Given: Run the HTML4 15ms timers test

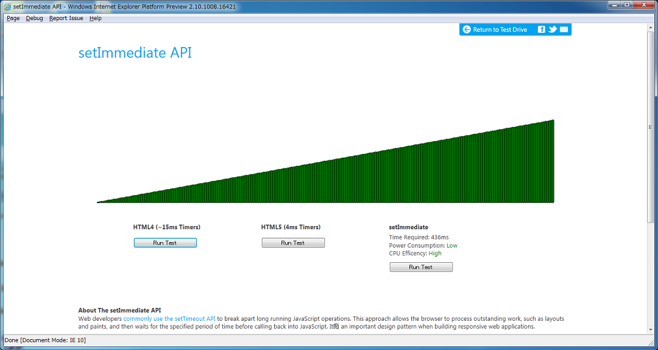Looking at the screenshot, I should tap(165, 243).
